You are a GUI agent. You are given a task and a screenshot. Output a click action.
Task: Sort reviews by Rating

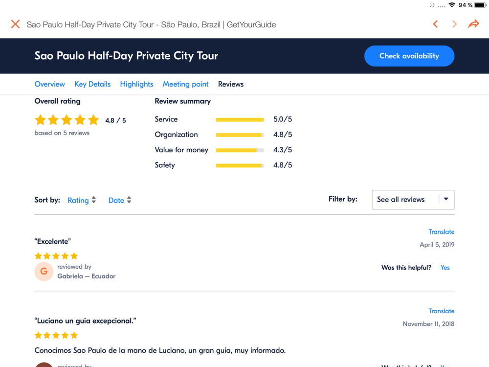(x=82, y=200)
